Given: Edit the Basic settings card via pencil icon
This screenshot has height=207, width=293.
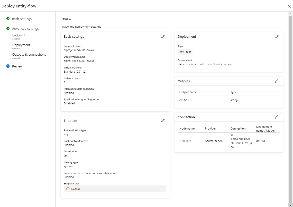Looking at the screenshot, I should coord(163,36).
